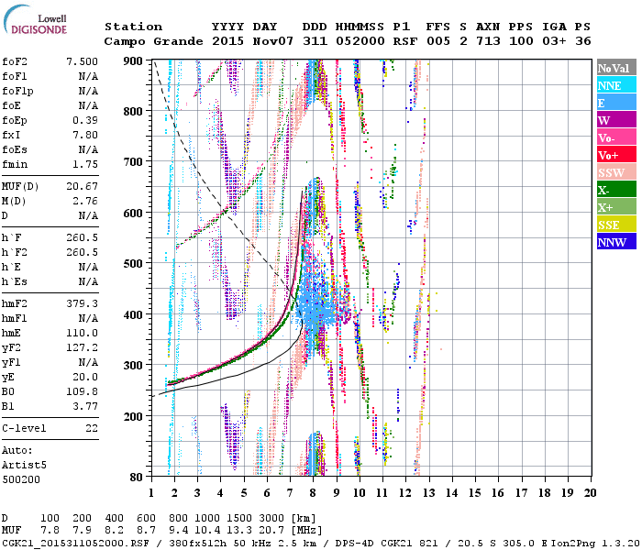This screenshot has width=642, height=550.
Task: Click the RSF value under P1
Action: coord(405,41)
